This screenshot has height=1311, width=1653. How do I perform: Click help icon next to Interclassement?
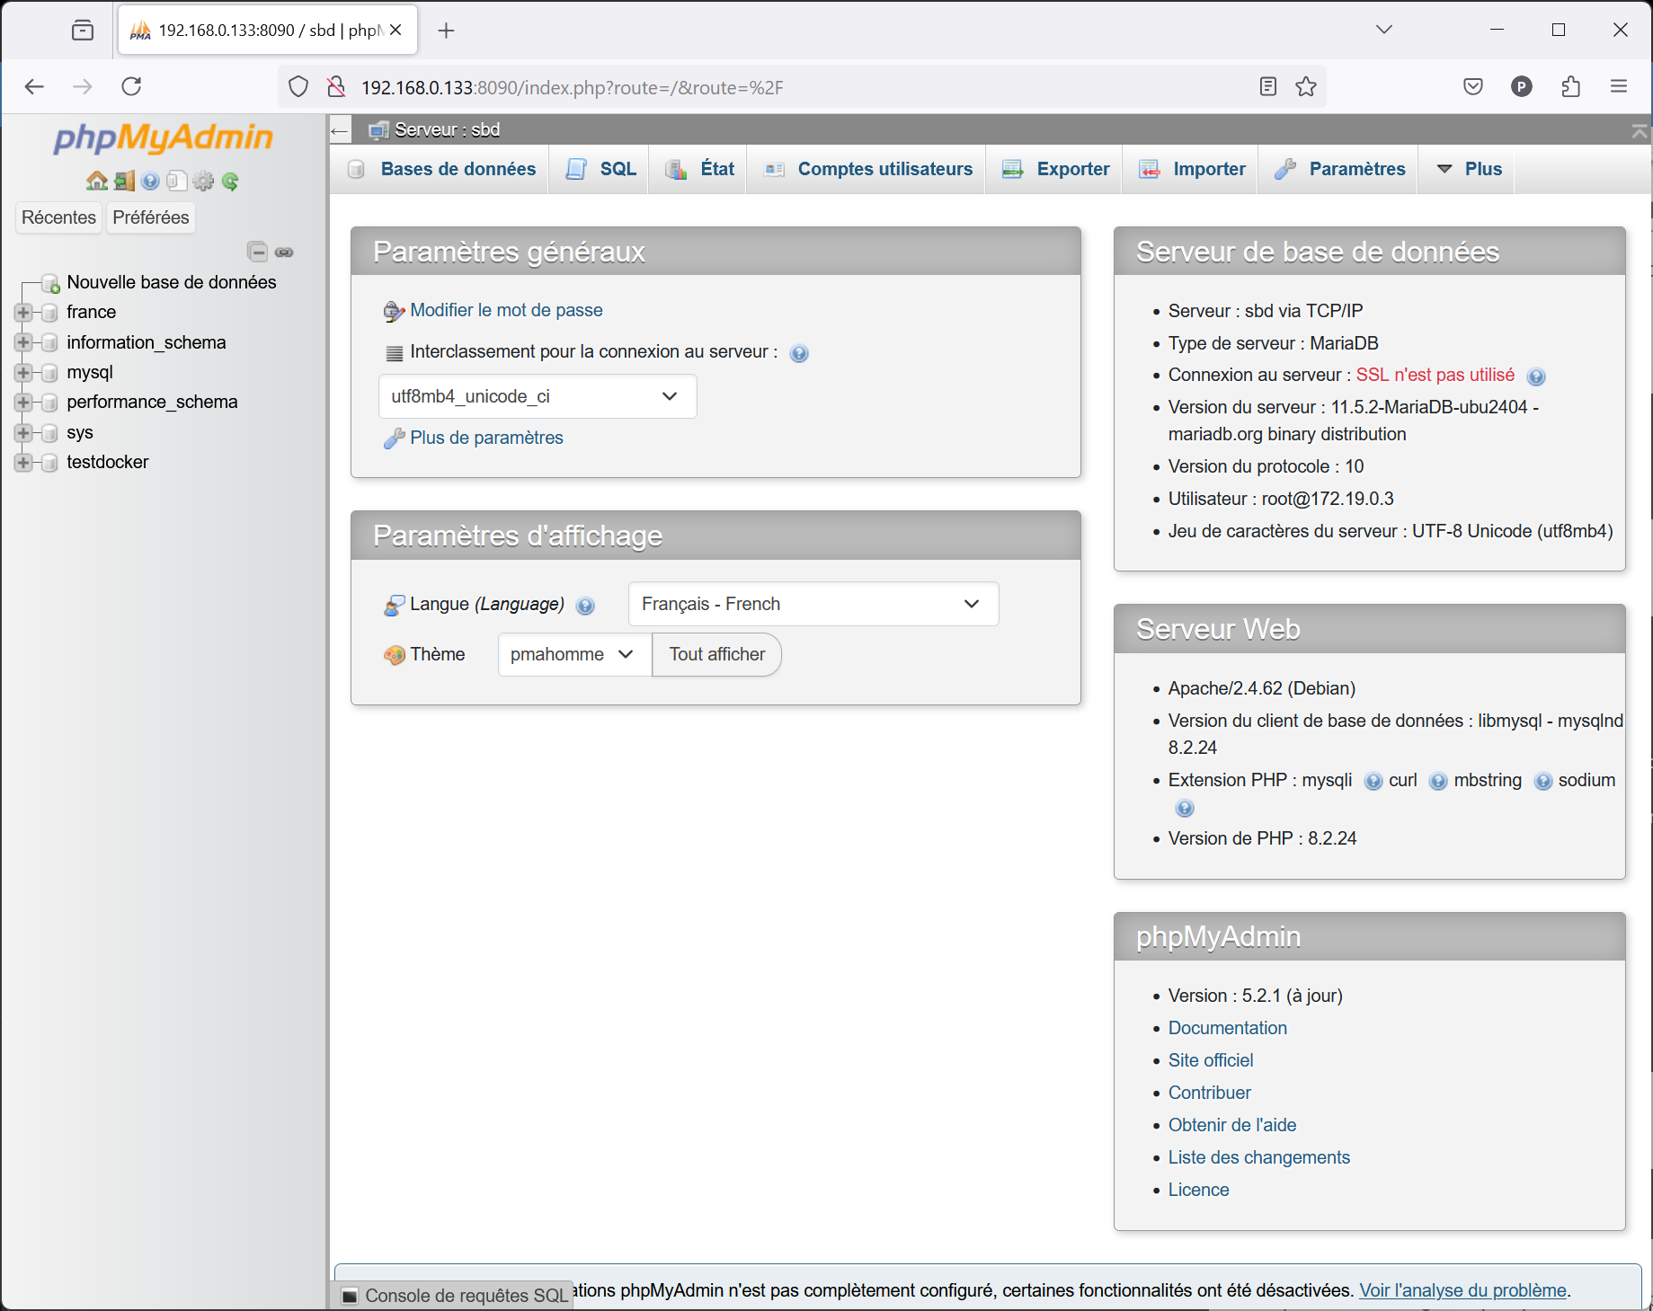(799, 353)
